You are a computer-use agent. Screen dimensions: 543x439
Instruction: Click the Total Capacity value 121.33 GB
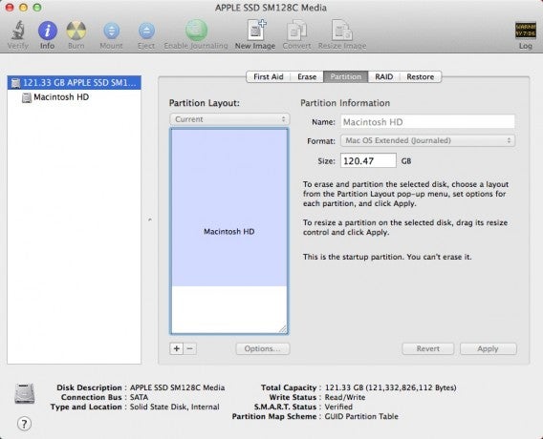(390, 387)
